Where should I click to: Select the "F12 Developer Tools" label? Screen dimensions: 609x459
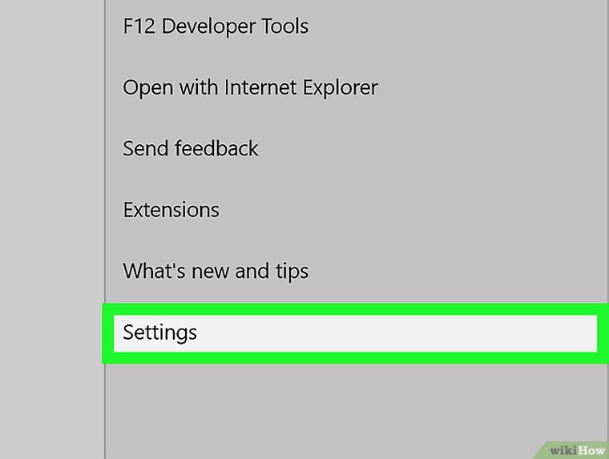coord(216,26)
